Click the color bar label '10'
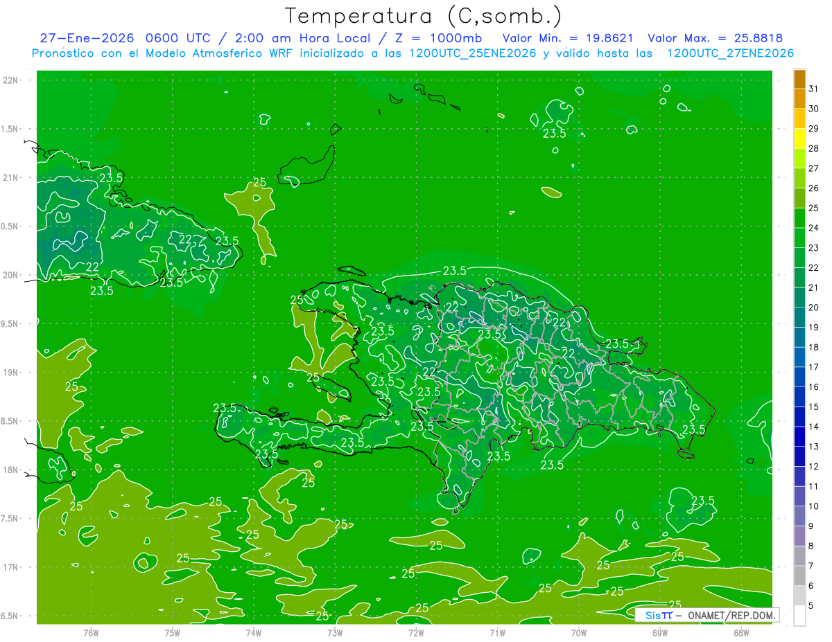The width and height of the screenshot is (832, 642). point(814,506)
